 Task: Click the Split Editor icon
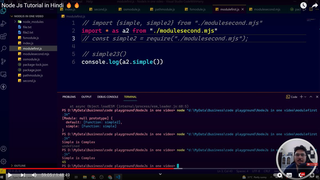pos(311,9)
